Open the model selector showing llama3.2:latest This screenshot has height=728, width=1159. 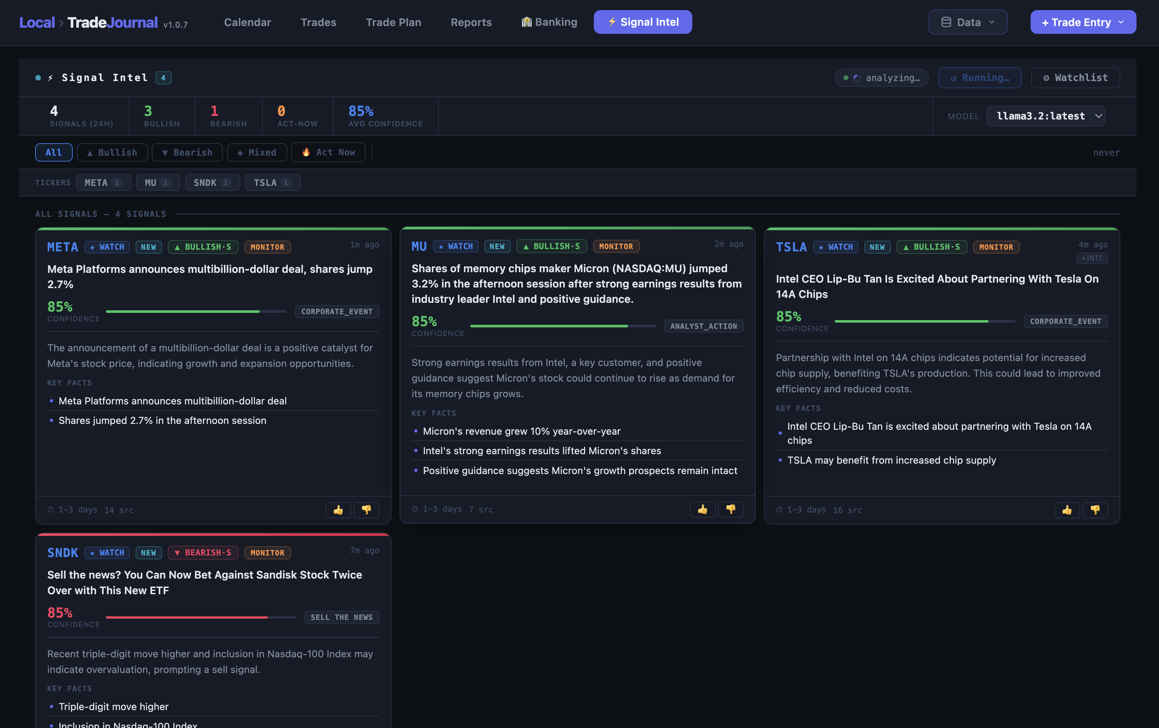(x=1045, y=116)
